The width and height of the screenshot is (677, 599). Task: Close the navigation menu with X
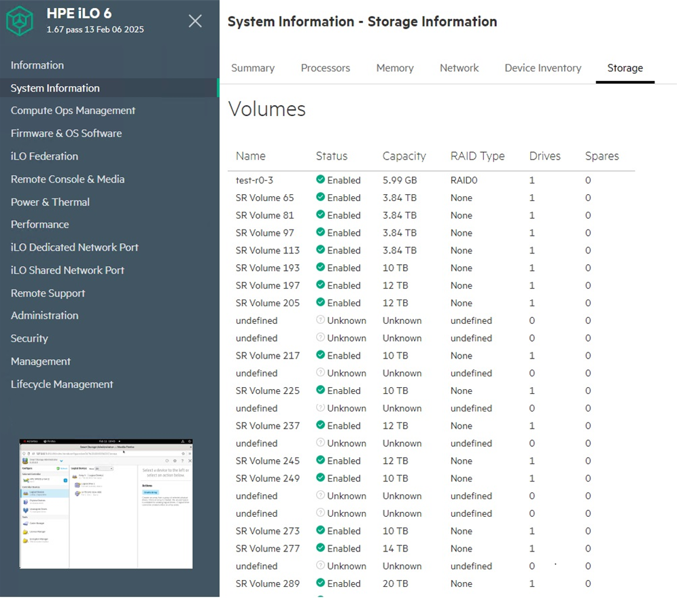tap(195, 20)
